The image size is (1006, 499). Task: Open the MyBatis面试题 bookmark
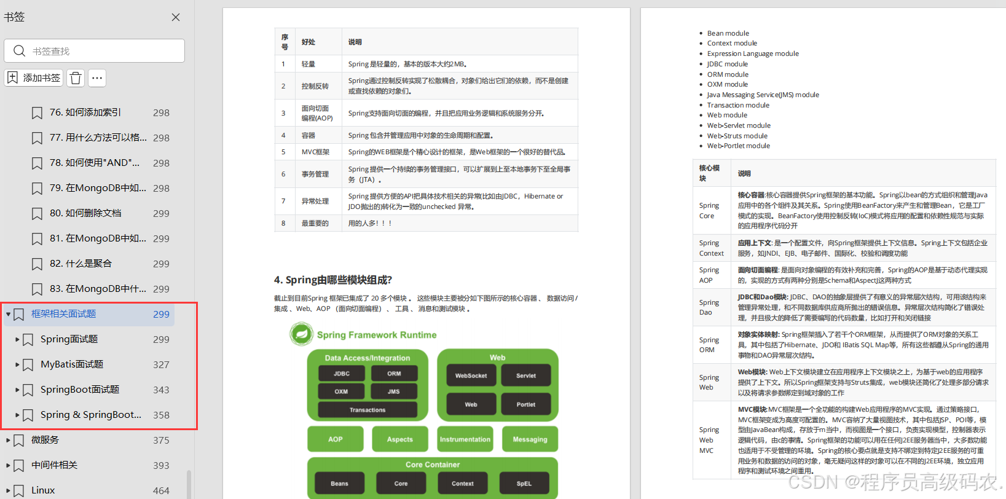[x=72, y=364]
